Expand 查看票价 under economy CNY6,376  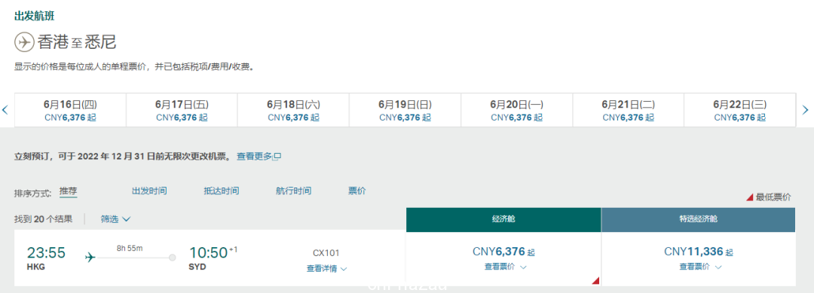[506, 267]
